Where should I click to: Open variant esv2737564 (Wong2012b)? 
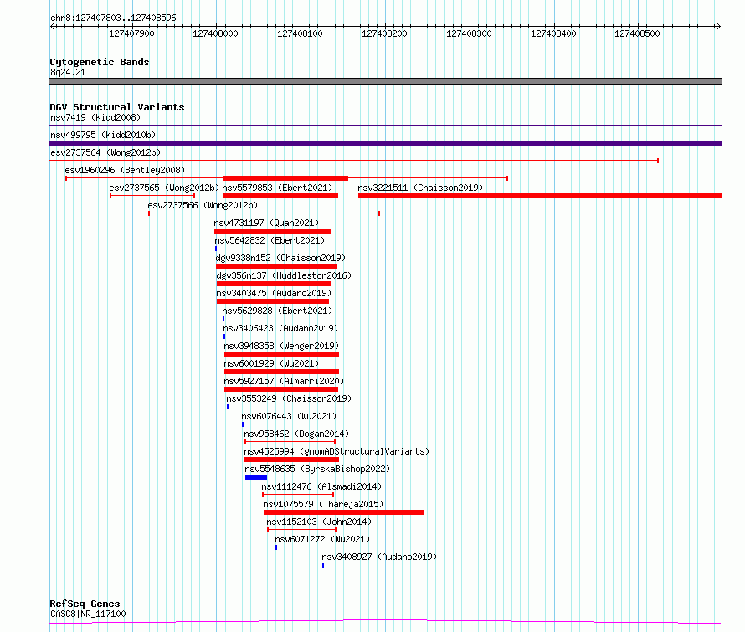105,152
